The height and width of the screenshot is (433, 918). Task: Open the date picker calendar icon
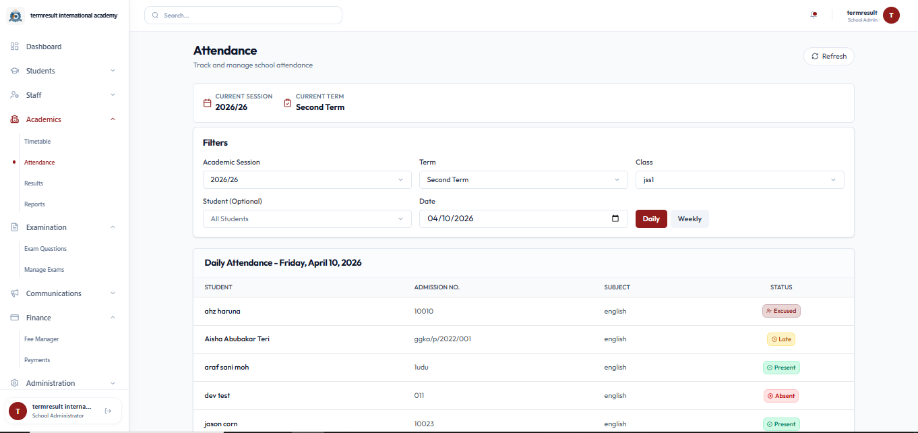tap(615, 219)
